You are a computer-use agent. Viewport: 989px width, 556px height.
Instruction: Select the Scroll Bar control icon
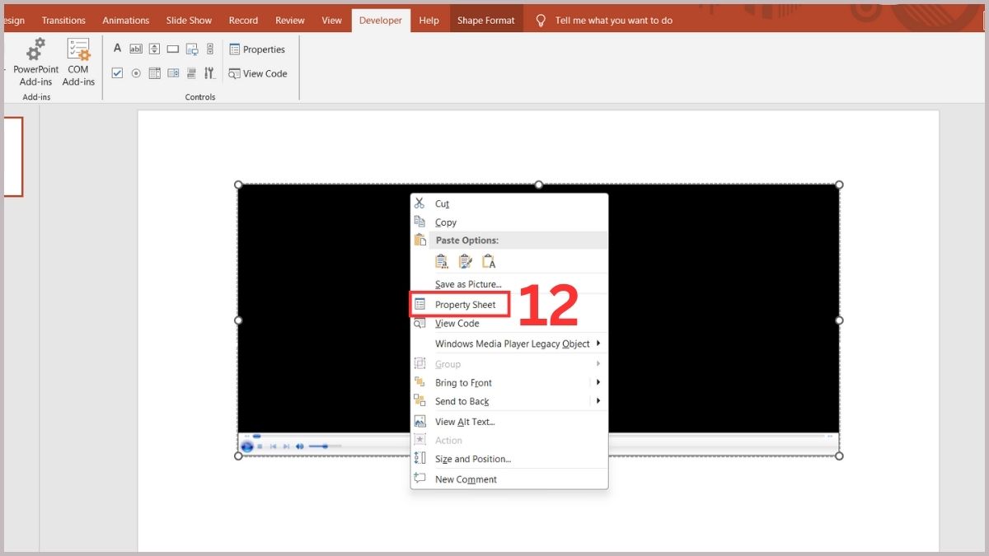[x=210, y=48]
